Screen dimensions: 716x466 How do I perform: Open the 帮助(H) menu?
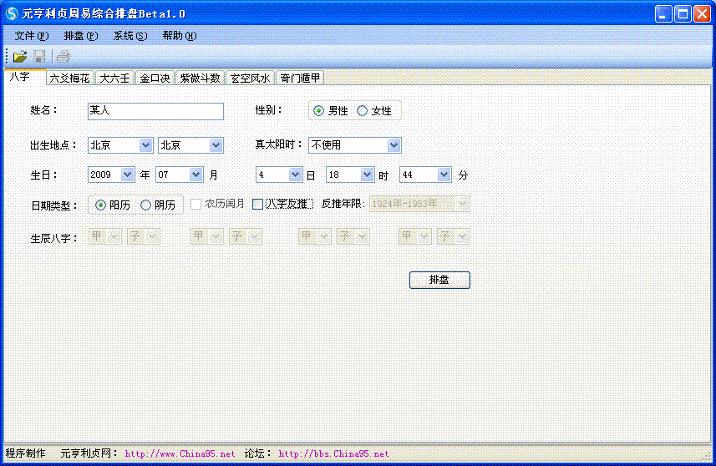coord(180,36)
